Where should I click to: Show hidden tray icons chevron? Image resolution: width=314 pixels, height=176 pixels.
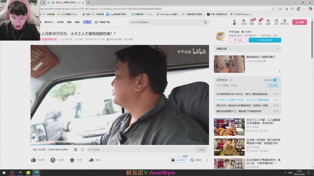point(285,172)
